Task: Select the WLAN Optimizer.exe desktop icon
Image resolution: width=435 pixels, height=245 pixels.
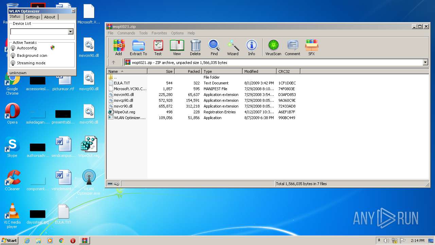Action: pyautogui.click(x=89, y=182)
